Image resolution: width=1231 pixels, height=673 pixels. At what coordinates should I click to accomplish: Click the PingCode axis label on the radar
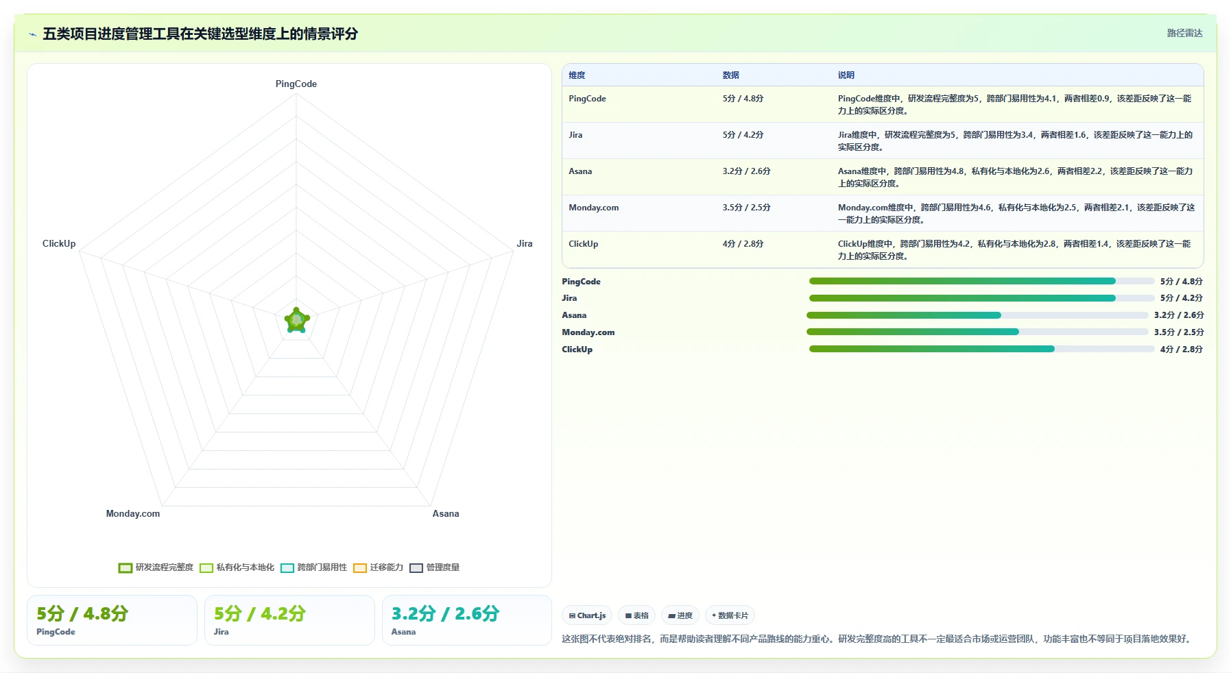click(x=296, y=84)
